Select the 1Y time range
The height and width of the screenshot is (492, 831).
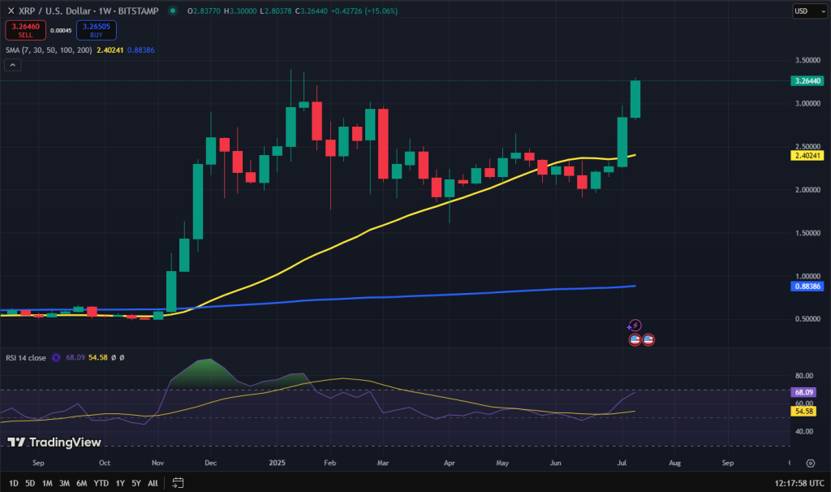(x=120, y=483)
